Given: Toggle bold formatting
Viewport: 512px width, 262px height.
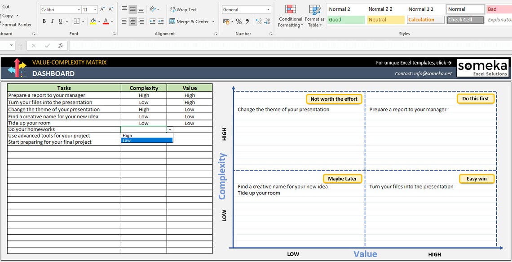Looking at the screenshot, I should [x=44, y=21].
